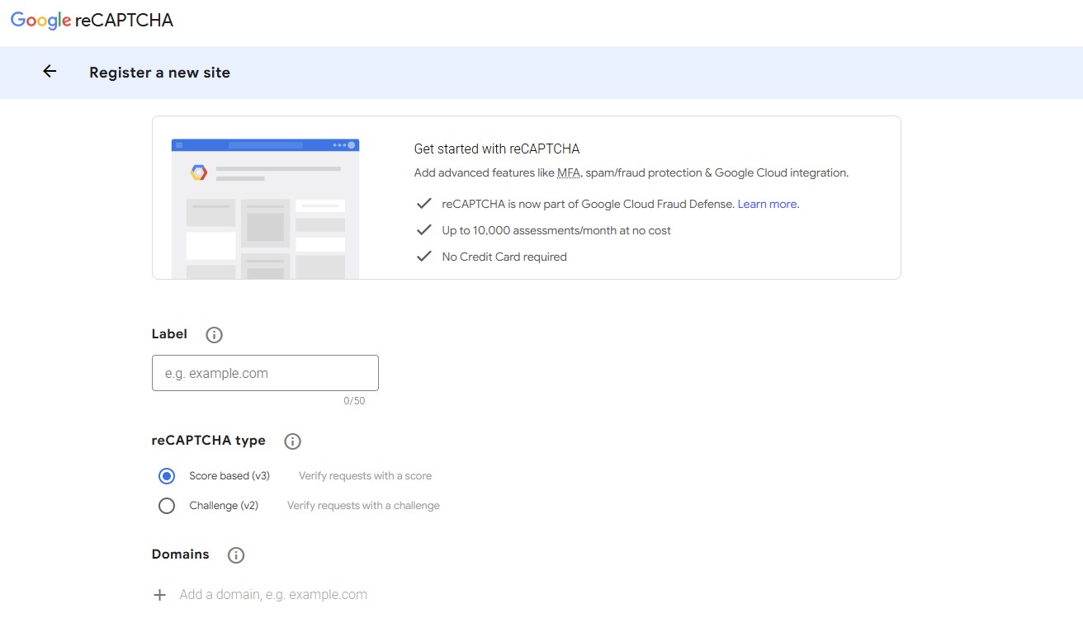Click the 'No Credit Card required' text
The height and width of the screenshot is (637, 1083).
504,257
